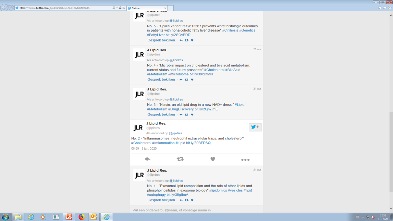Open Internet Explorer Tools gear icon

(x=390, y=8)
